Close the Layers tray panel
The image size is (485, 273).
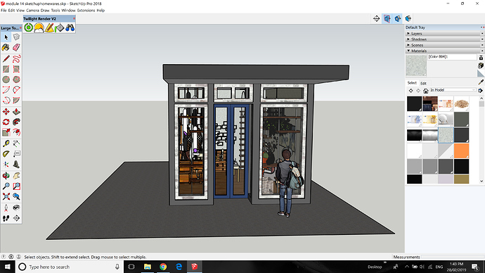click(x=482, y=34)
